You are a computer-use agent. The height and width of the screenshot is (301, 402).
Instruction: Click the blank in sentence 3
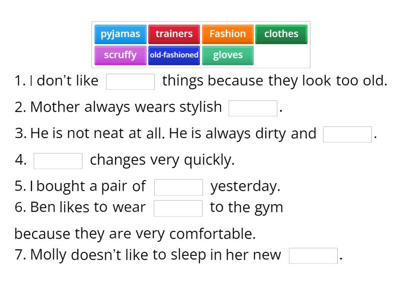(x=347, y=133)
